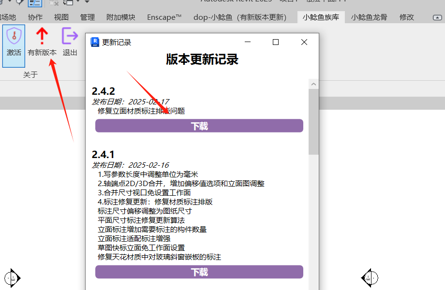Open the 小鲶鱼龙骨 tab
The image size is (445, 290).
pyautogui.click(x=369, y=17)
